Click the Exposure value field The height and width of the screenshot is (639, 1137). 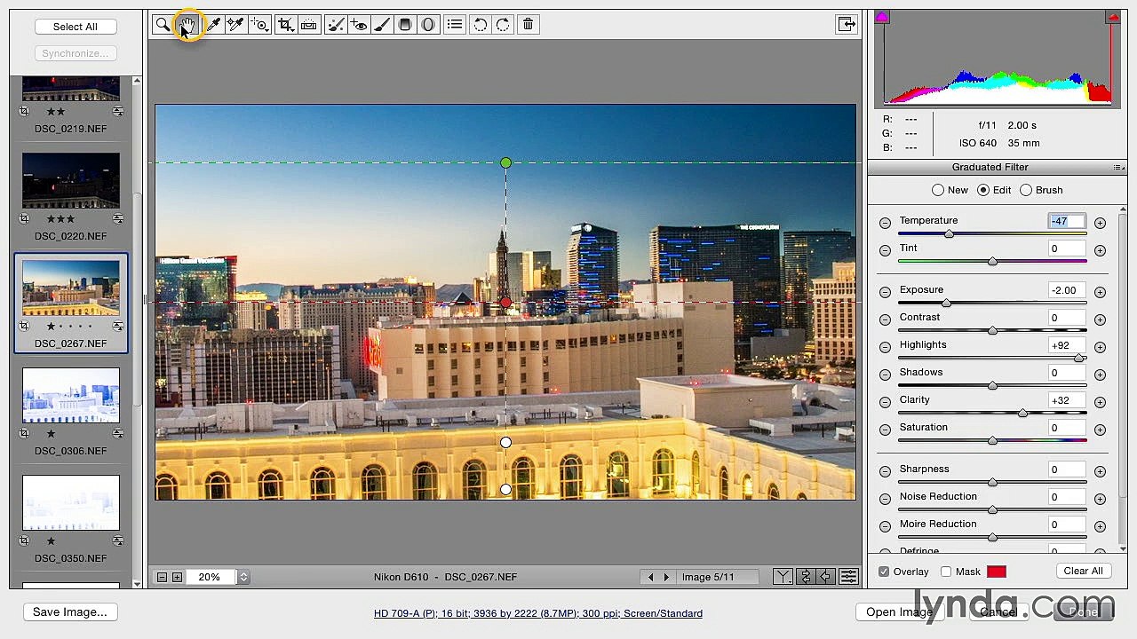(1066, 291)
